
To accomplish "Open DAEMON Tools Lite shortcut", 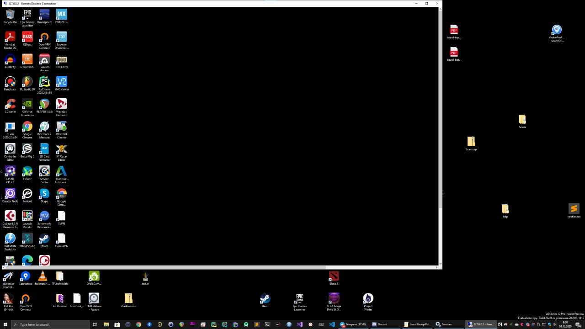I will pos(10,241).
